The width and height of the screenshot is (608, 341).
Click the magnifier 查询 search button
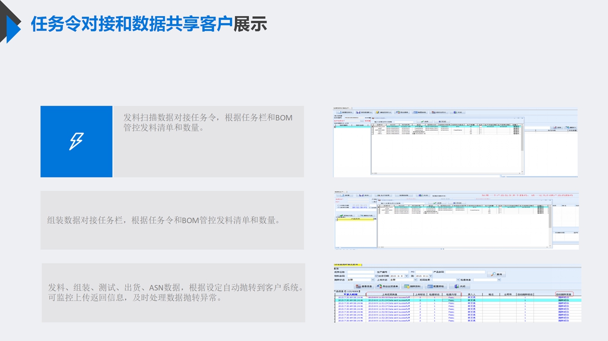(x=496, y=274)
